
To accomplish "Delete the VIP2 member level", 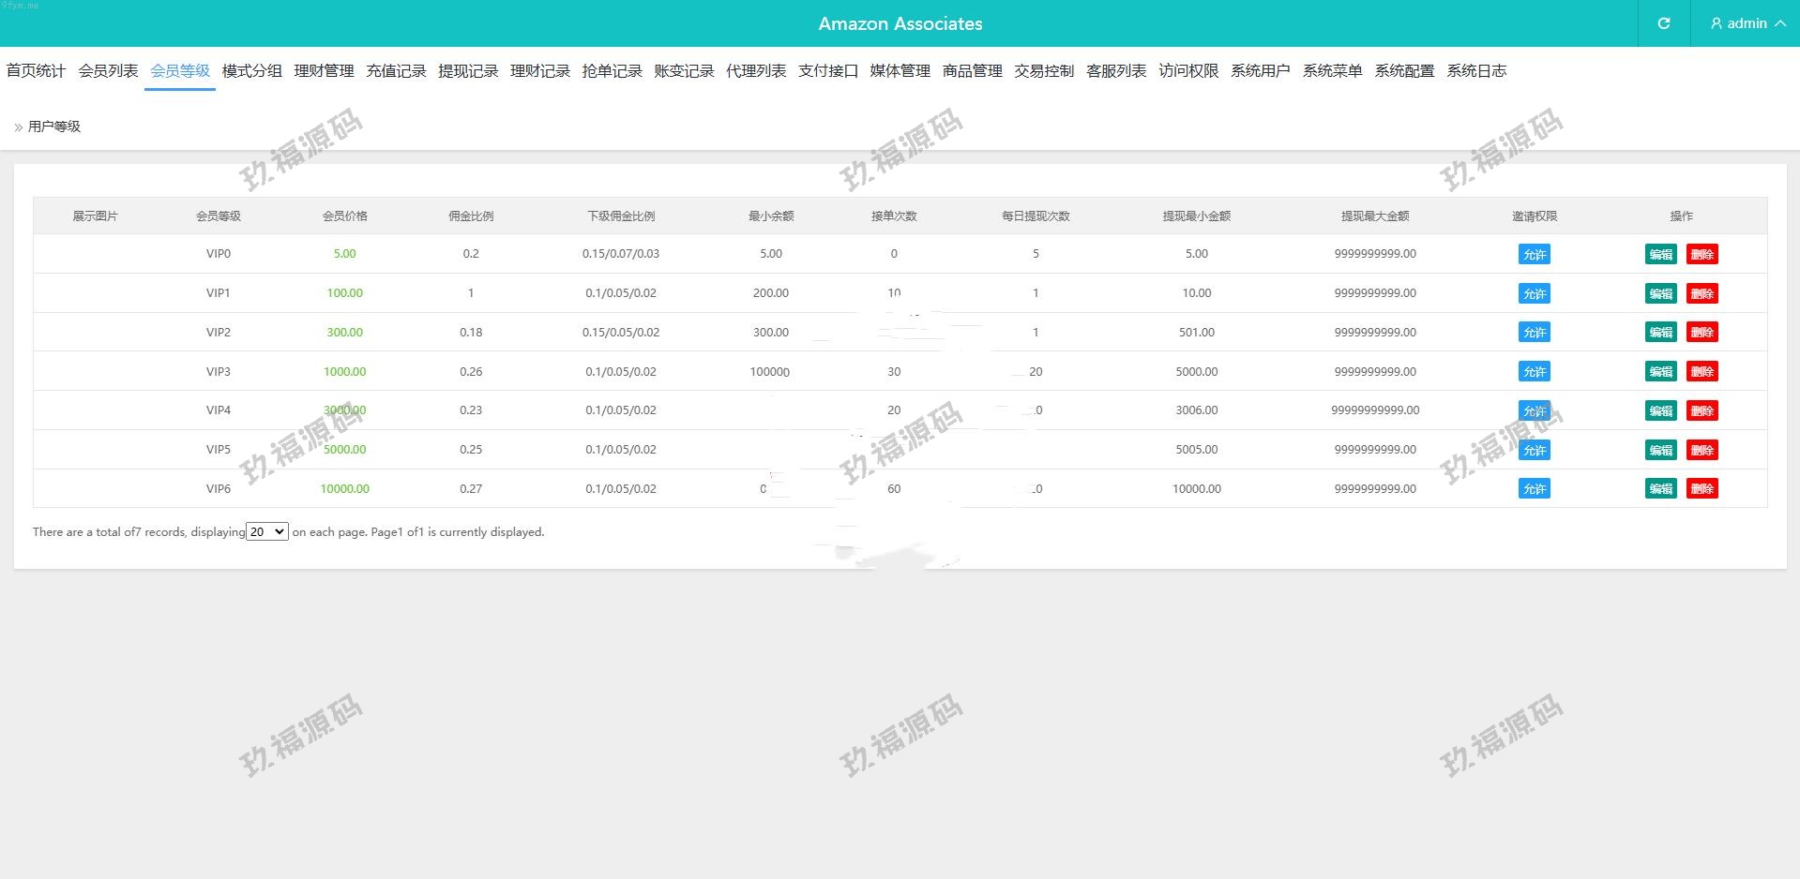I will pos(1702,332).
